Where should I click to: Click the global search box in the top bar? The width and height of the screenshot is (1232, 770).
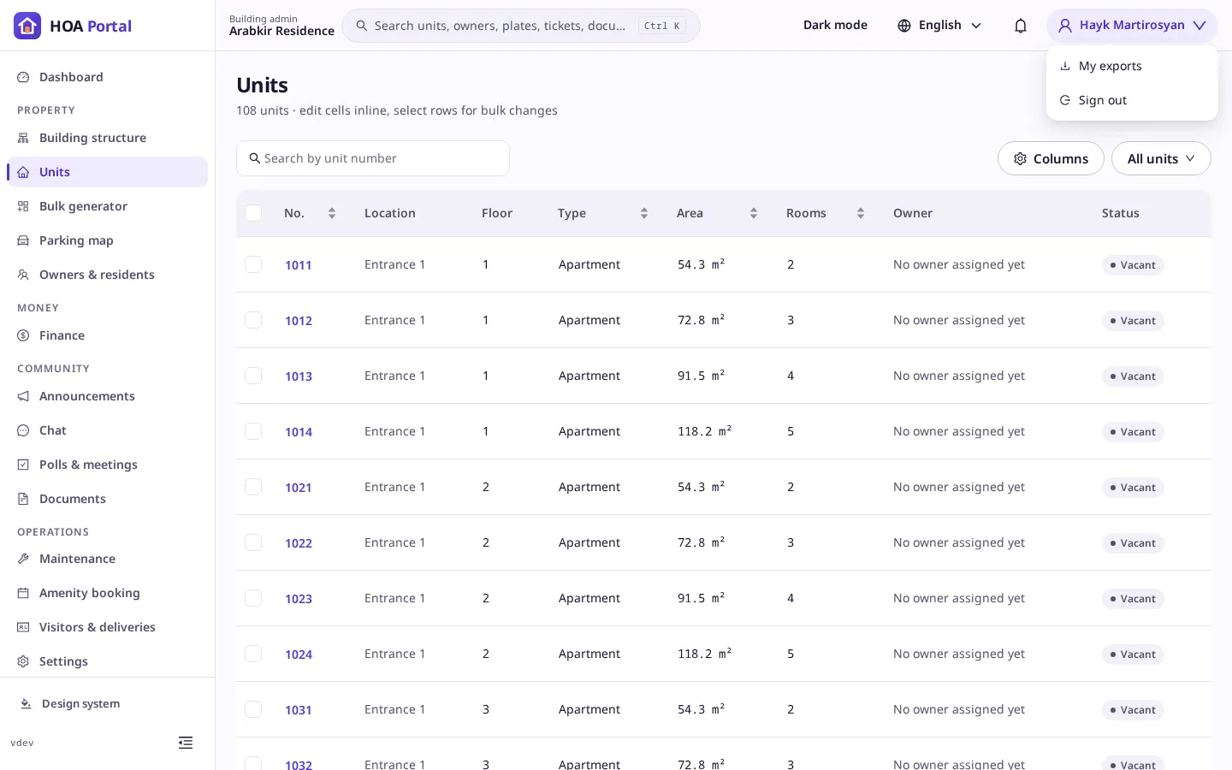pos(521,26)
